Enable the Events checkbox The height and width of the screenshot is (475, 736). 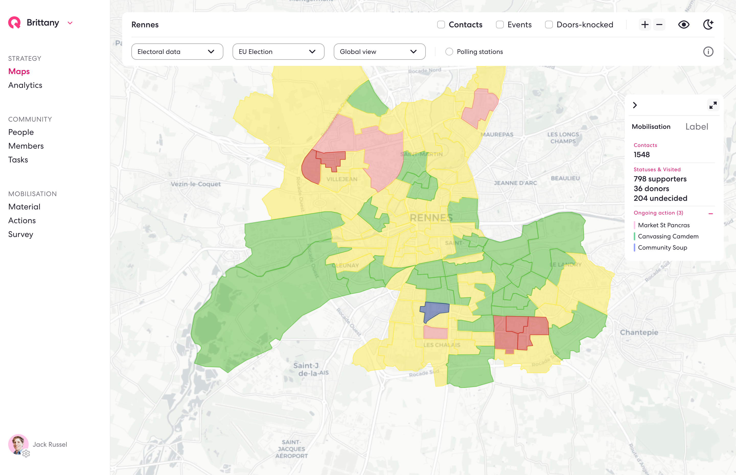500,25
